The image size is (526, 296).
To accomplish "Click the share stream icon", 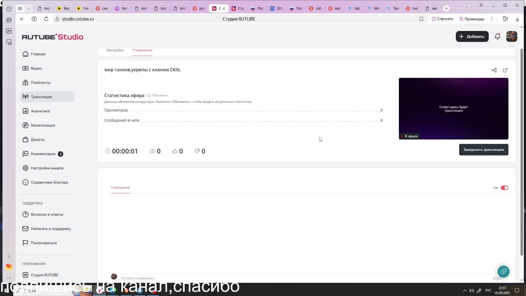I will click(494, 70).
